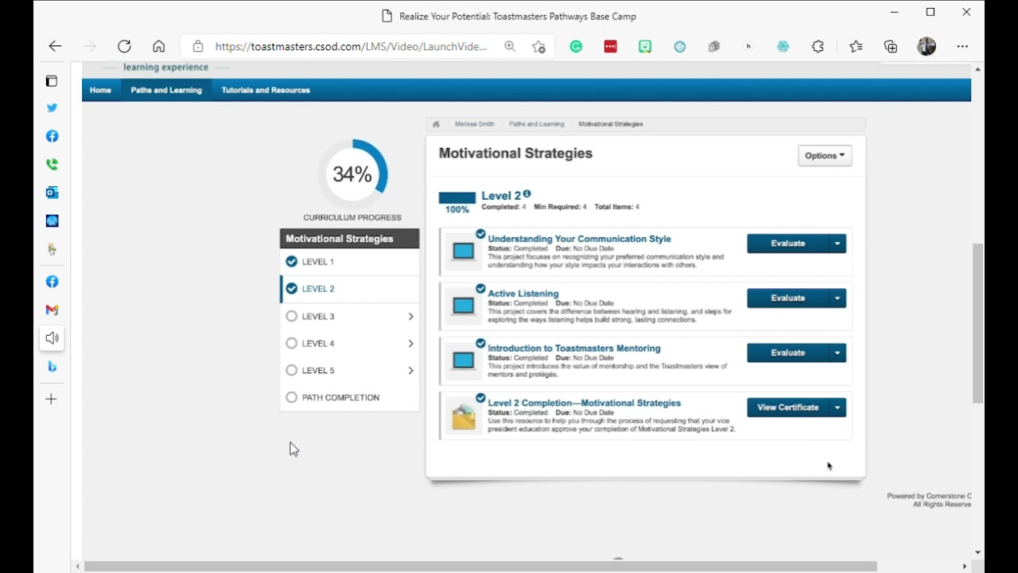The image size is (1018, 573).
Task: Evaluate the Active Listening project
Action: coord(787,298)
